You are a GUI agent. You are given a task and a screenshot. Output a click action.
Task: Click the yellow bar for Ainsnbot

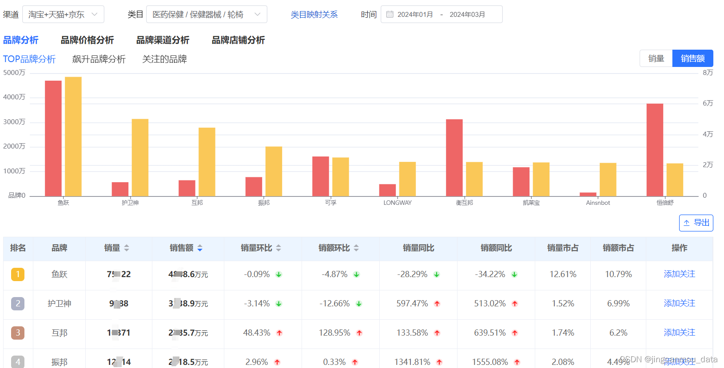[x=608, y=180]
